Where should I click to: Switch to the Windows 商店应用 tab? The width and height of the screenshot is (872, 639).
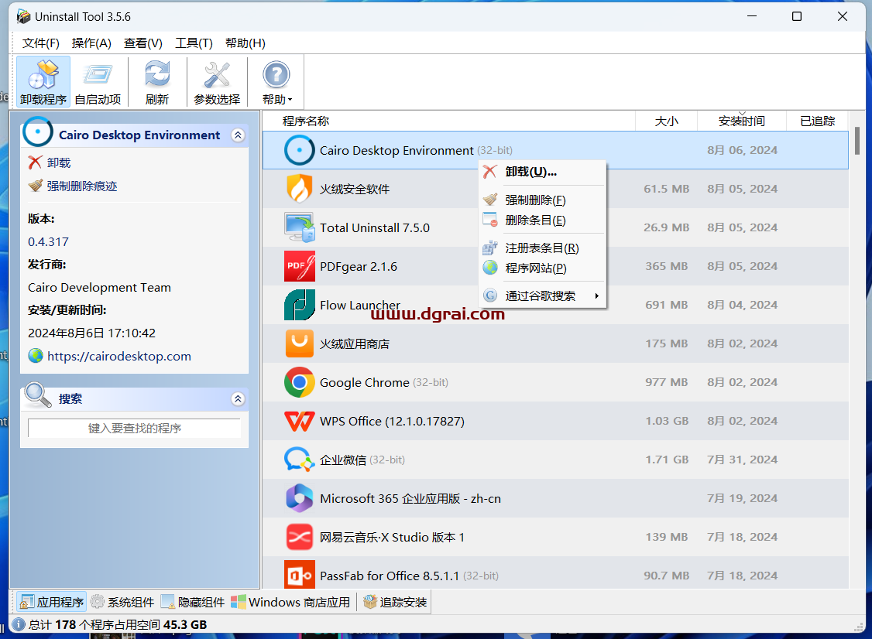[290, 602]
